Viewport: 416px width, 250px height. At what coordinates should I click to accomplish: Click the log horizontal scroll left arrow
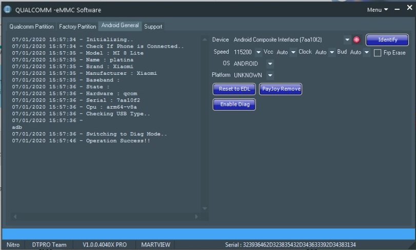tap(15, 217)
